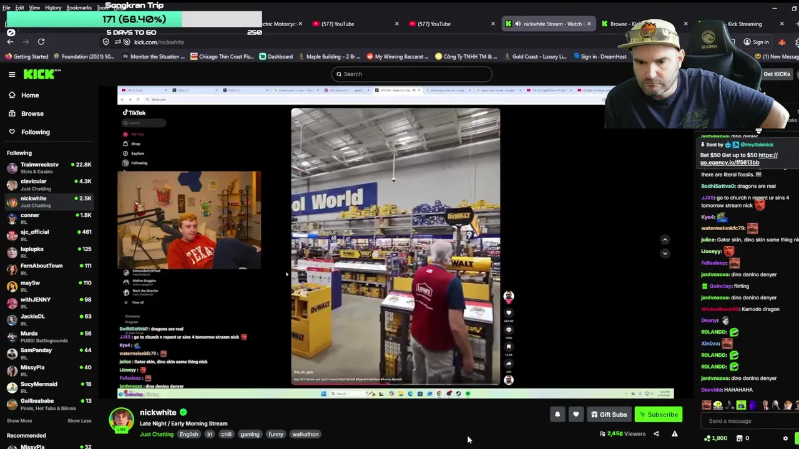This screenshot has width=799, height=449.
Task: Select the English tag
Action: [x=189, y=435]
